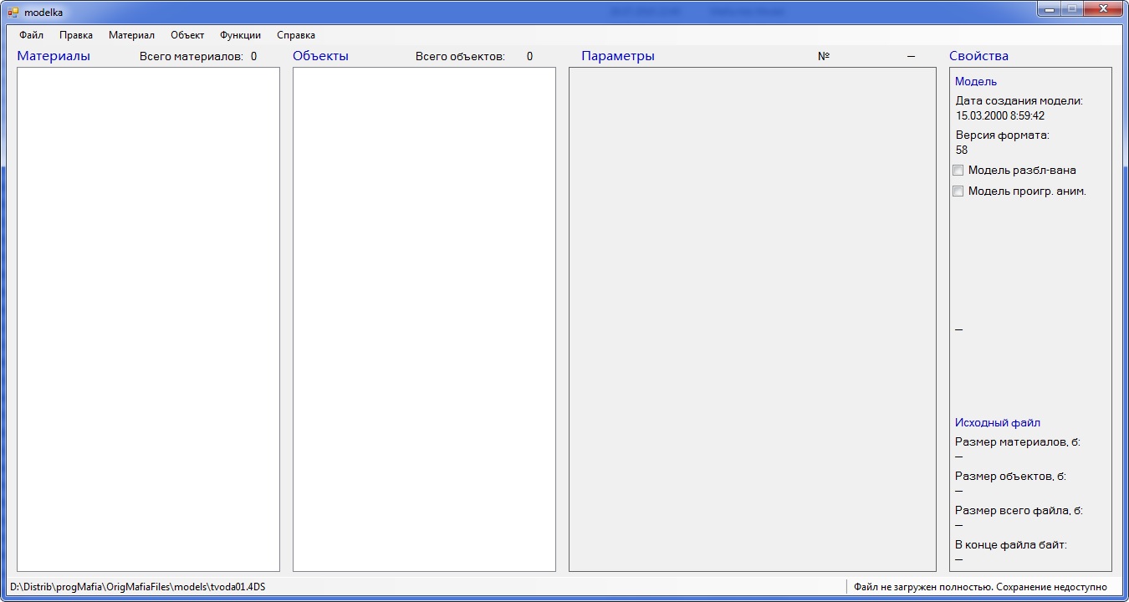Click the 'Файл не загружен полностью' status message
Viewport: 1129px width, 602px height.
pos(980,587)
